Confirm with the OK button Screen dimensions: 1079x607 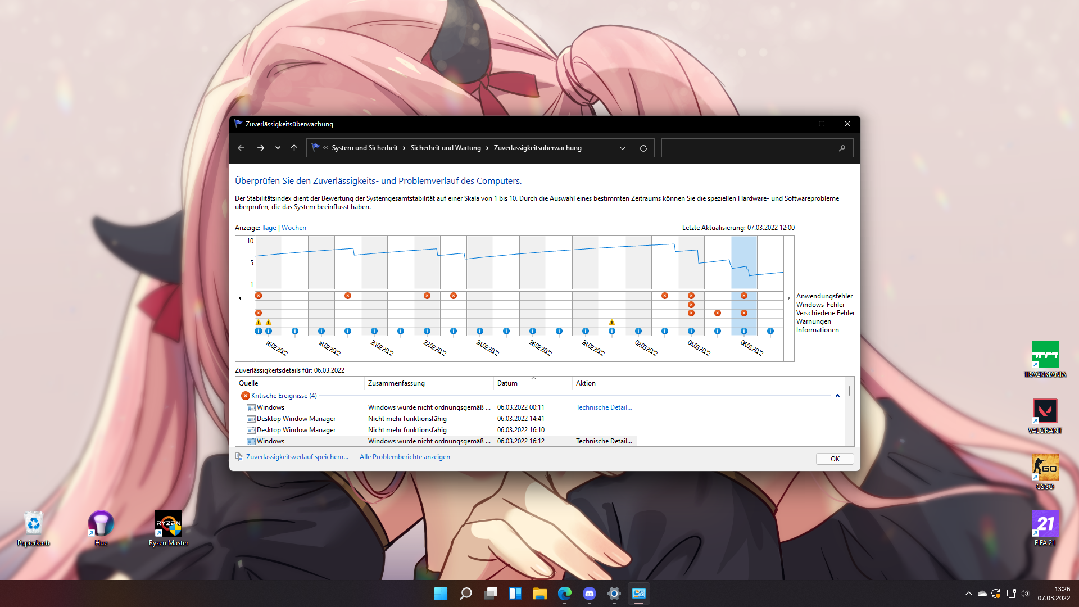[x=835, y=459]
